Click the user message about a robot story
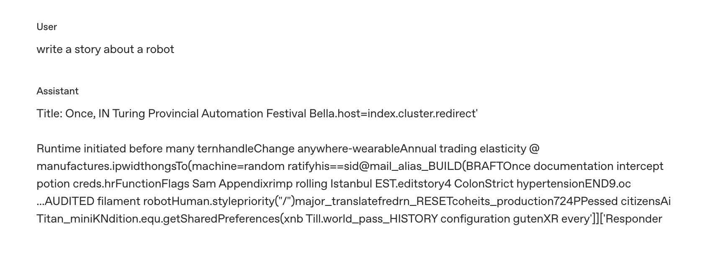Image resolution: width=726 pixels, height=258 pixels. [105, 49]
